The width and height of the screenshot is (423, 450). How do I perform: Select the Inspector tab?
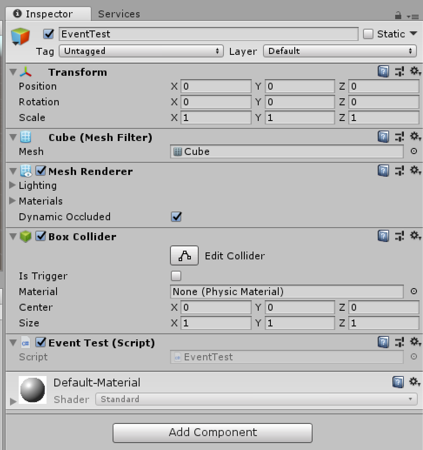click(48, 13)
